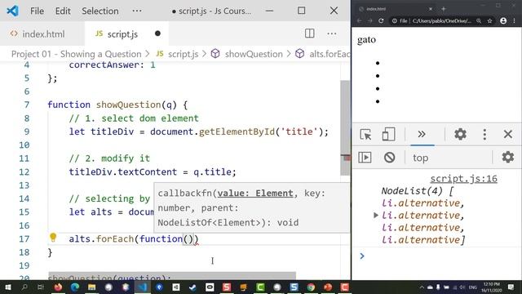Open console settings gear
Viewport: 522px width, 294px height.
click(507, 157)
